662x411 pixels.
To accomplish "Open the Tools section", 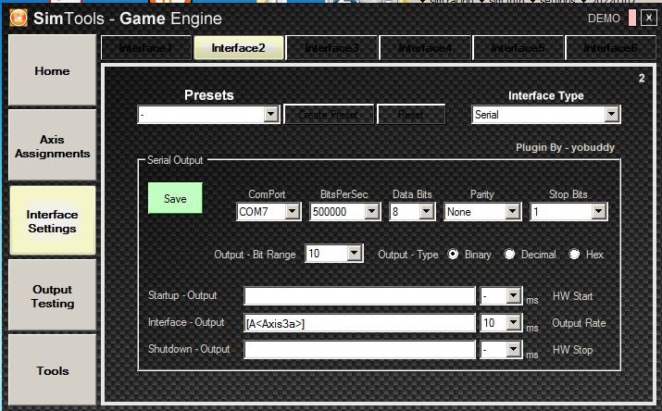I will pos(53,370).
